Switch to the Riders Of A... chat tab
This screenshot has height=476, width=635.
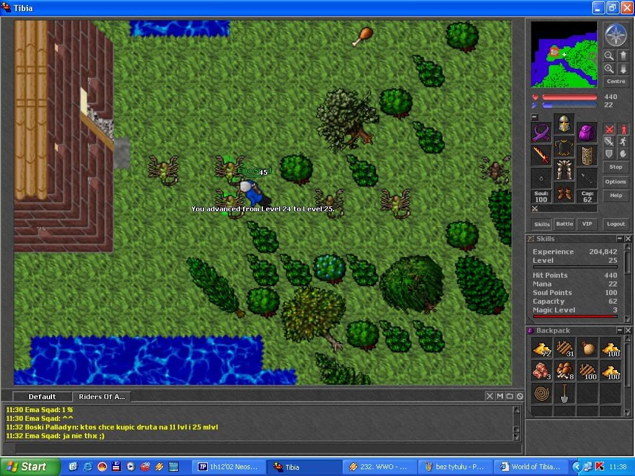pyautogui.click(x=102, y=397)
